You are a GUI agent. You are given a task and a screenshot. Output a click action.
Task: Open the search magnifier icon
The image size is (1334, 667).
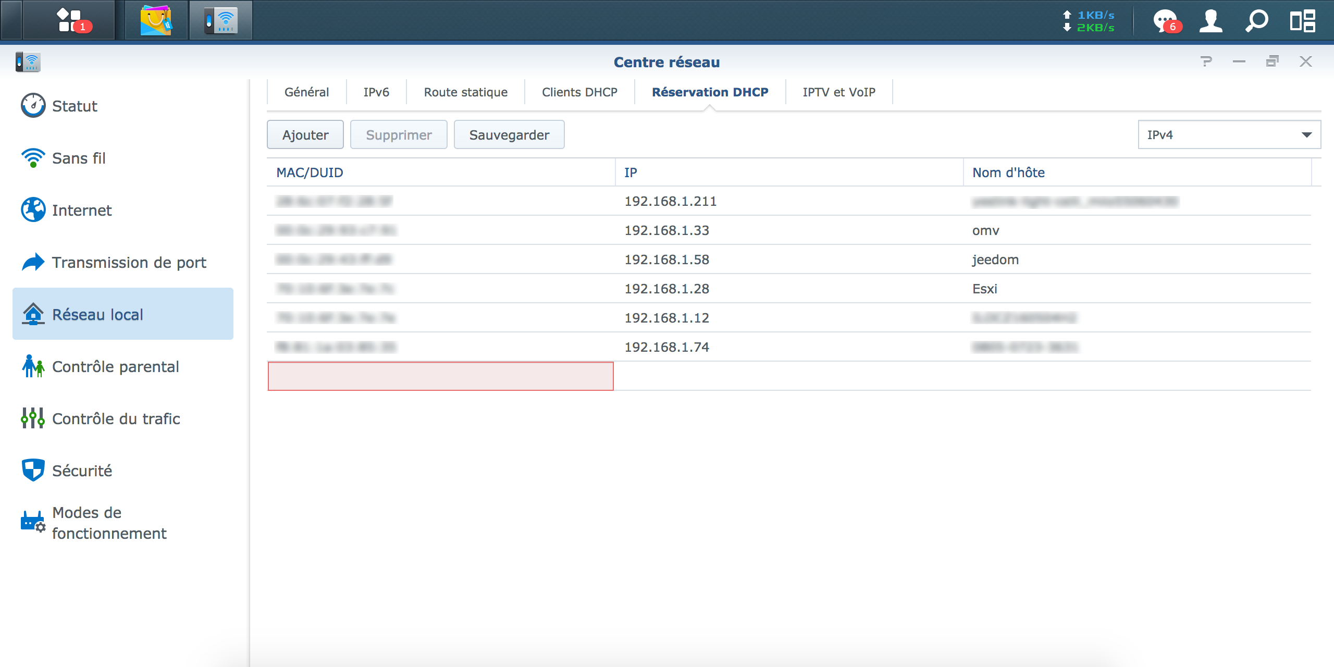[1256, 21]
